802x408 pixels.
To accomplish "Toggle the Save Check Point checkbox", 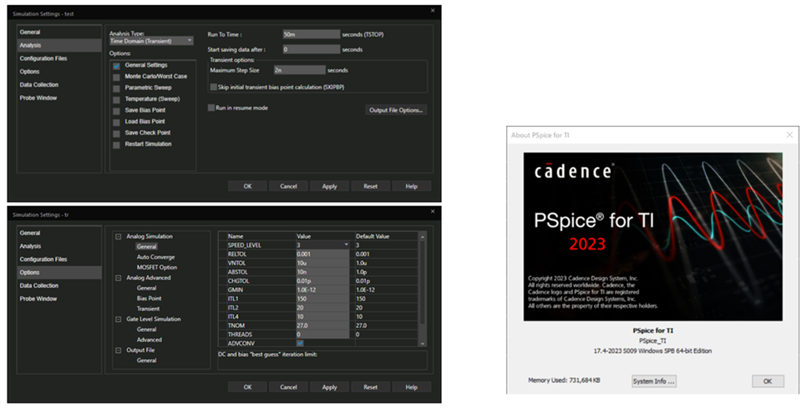I will (117, 133).
